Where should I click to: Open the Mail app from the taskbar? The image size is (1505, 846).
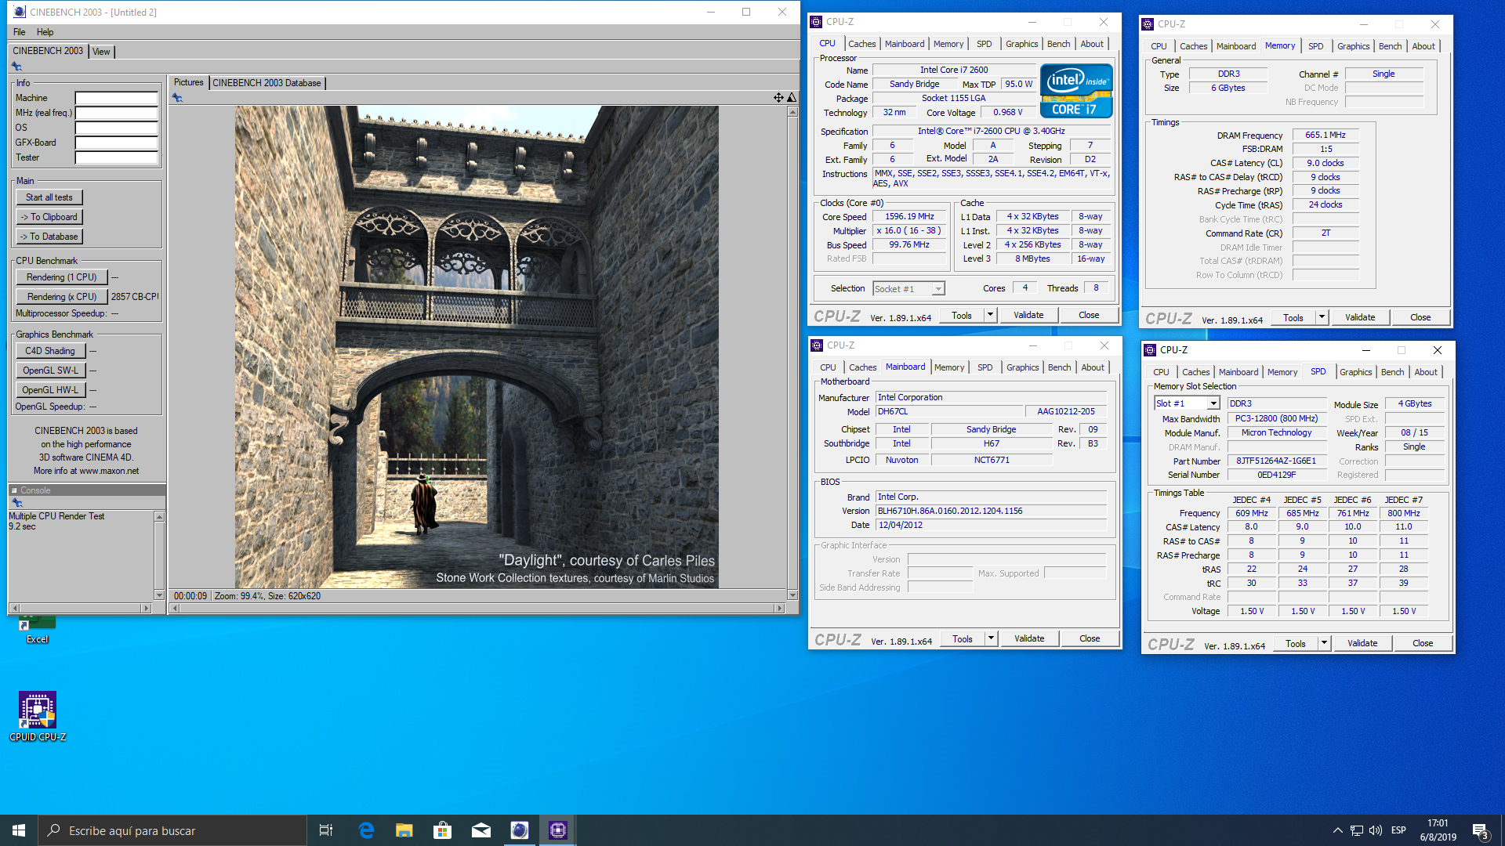tap(481, 830)
